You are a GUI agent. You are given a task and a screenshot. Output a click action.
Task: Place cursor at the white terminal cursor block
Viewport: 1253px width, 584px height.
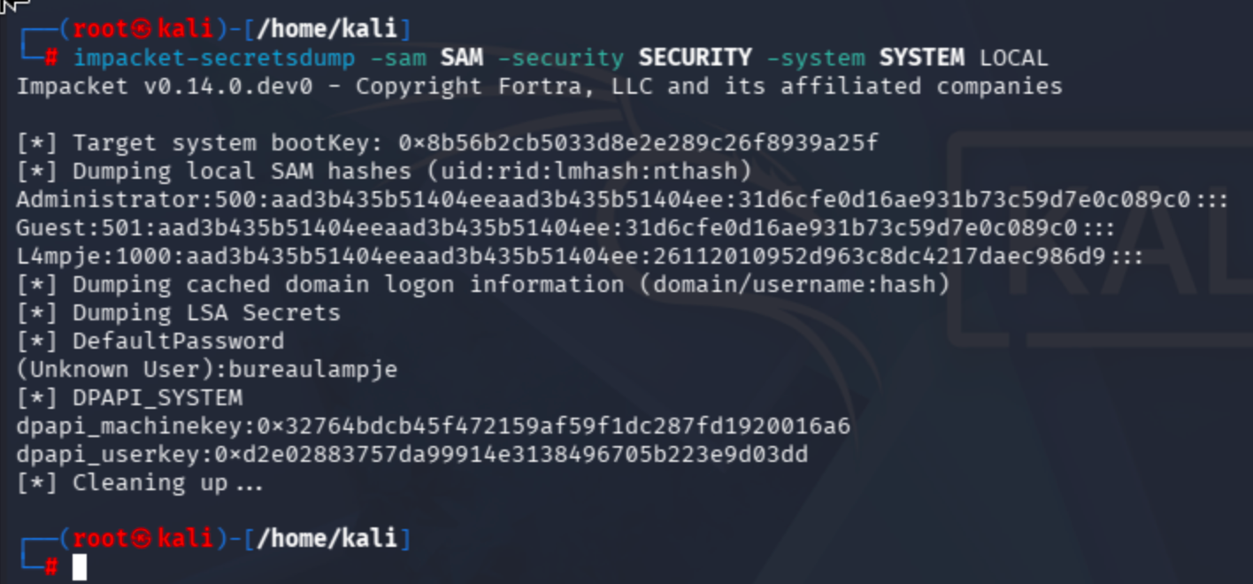click(80, 567)
